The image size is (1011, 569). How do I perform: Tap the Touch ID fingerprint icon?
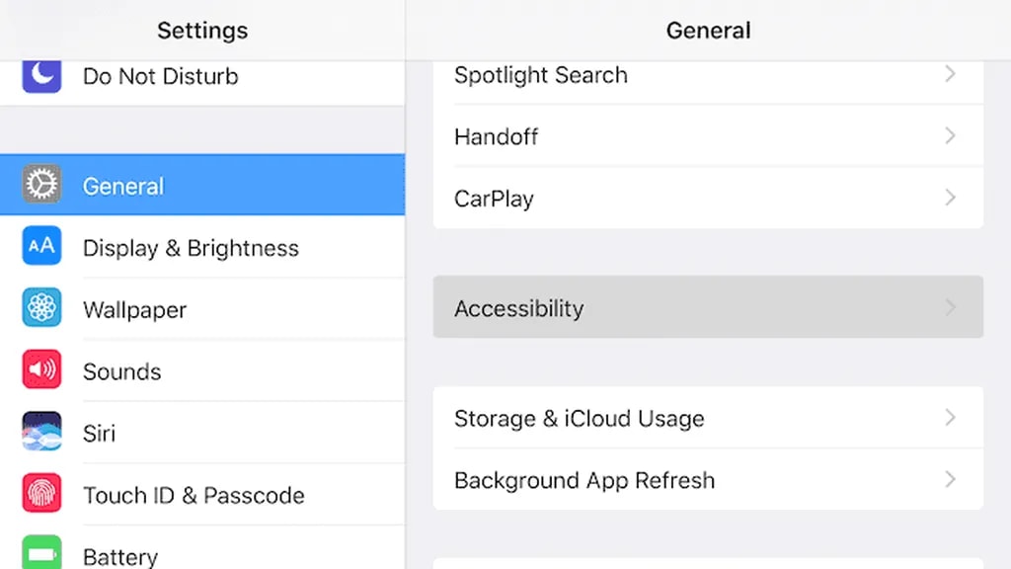pyautogui.click(x=41, y=494)
